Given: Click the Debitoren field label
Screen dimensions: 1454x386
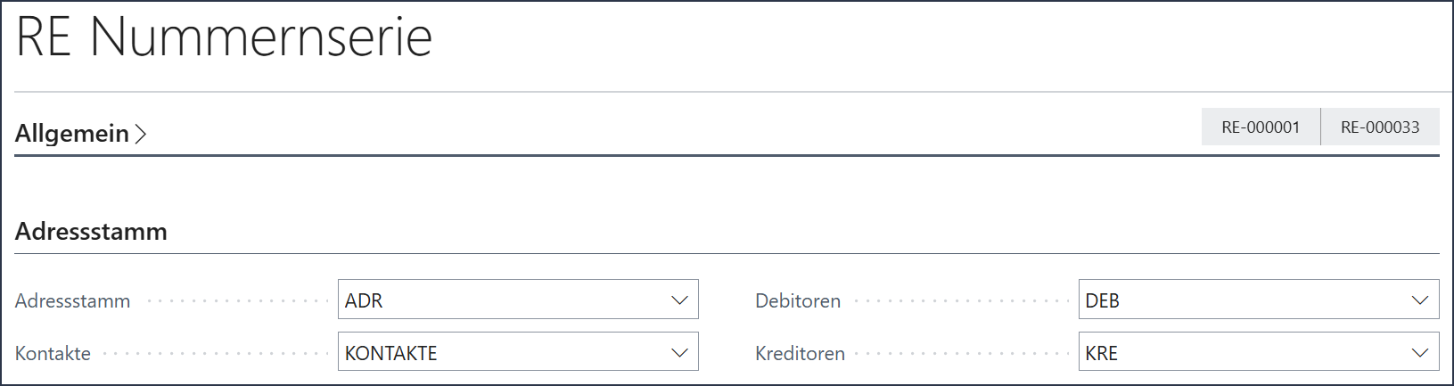Looking at the screenshot, I should click(798, 301).
